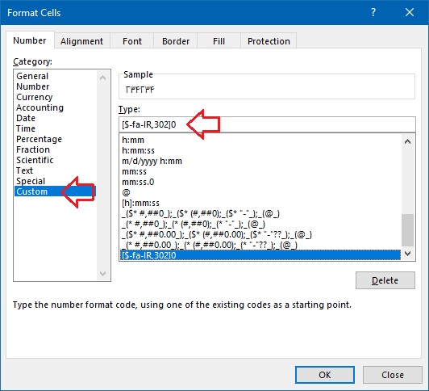Viewport: 429px width, 391px height.
Task: Click inside the Type input field
Action: coord(267,124)
